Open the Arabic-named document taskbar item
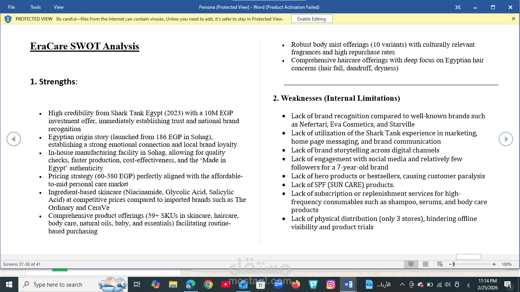 click(378, 284)
